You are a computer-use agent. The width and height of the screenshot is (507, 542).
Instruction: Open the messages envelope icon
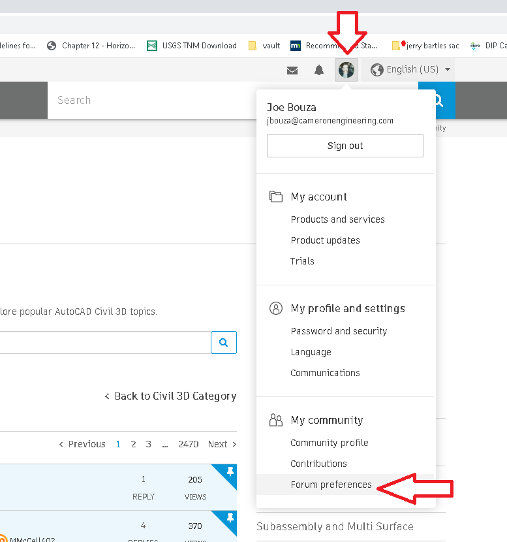[292, 70]
